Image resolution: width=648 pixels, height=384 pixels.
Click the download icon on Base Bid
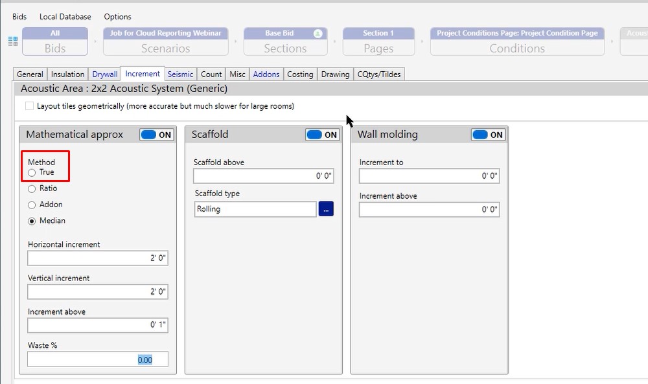click(318, 34)
